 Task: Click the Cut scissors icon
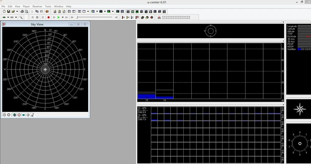[x=32, y=11]
